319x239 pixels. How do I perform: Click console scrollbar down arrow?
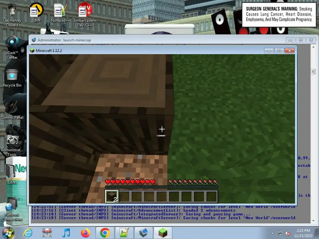313,221
